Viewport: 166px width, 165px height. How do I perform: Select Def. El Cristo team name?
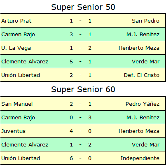[142, 75]
